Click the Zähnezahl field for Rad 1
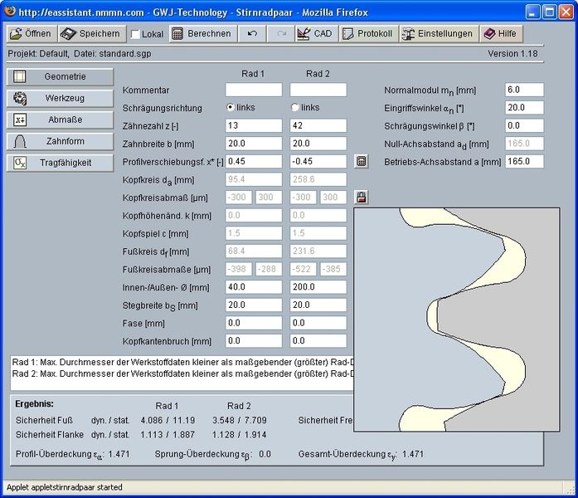This screenshot has width=578, height=498. click(253, 125)
